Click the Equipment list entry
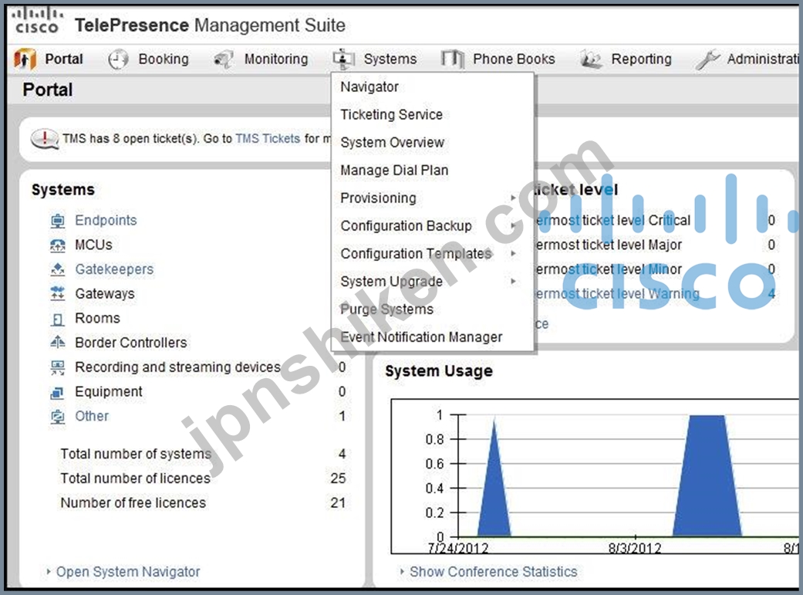The height and width of the screenshot is (595, 803). tap(109, 392)
